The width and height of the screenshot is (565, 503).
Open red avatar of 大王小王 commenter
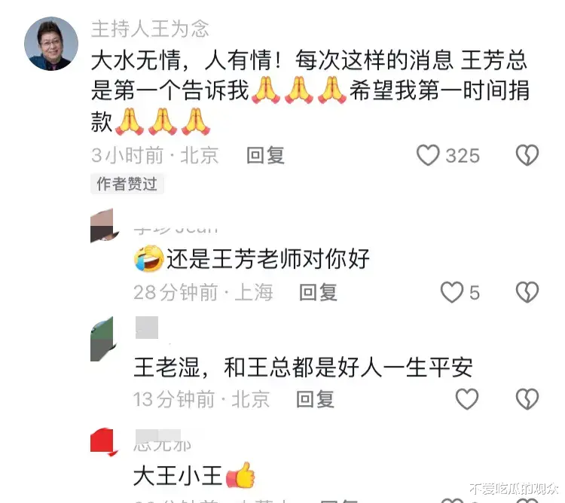click(x=102, y=441)
